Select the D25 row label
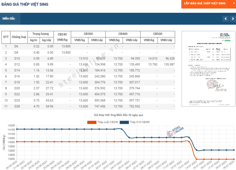The height and width of the screenshot is (170, 236). tap(17, 100)
